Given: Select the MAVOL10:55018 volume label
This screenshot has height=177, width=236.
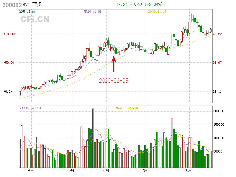Looking at the screenshot, I should 127,108.
